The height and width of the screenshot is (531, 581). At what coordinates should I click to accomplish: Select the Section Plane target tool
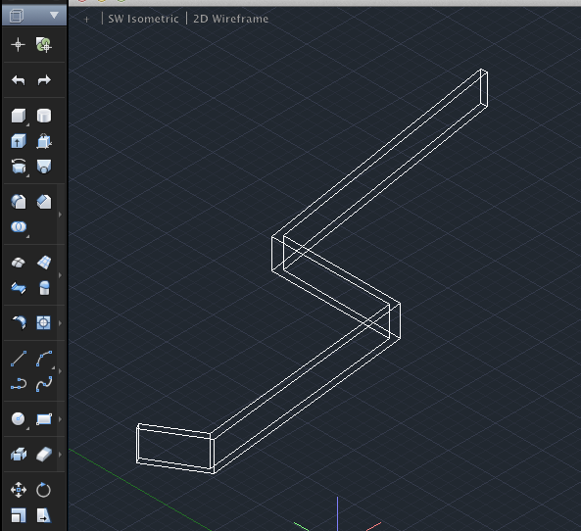[43, 322]
